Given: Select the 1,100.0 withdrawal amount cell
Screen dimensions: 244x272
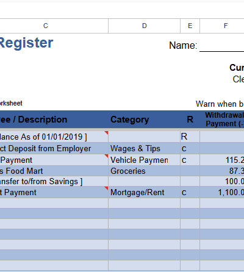Looking at the screenshot, I should (x=222, y=192).
